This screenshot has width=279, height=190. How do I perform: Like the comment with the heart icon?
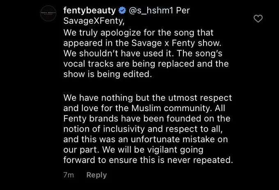(x=258, y=19)
